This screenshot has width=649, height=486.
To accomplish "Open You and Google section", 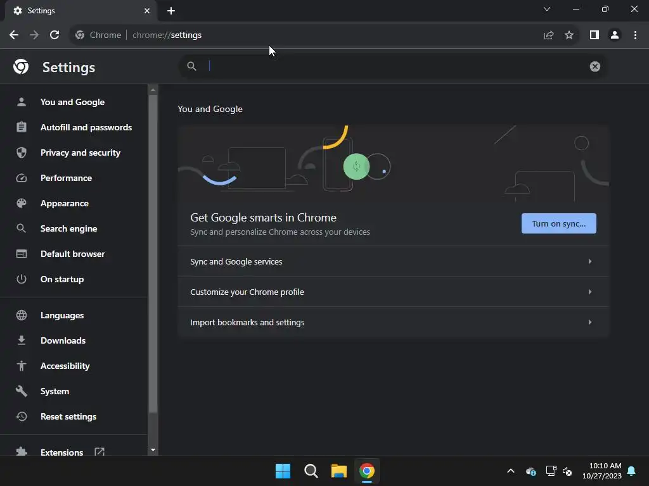I will point(74,102).
